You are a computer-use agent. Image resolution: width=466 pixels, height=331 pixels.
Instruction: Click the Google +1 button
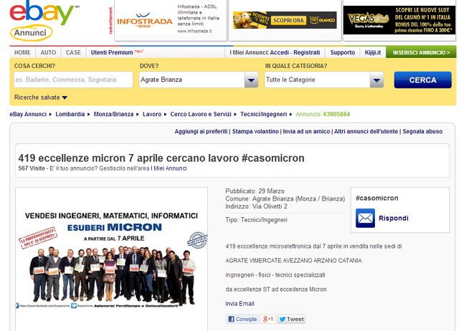coord(268,319)
